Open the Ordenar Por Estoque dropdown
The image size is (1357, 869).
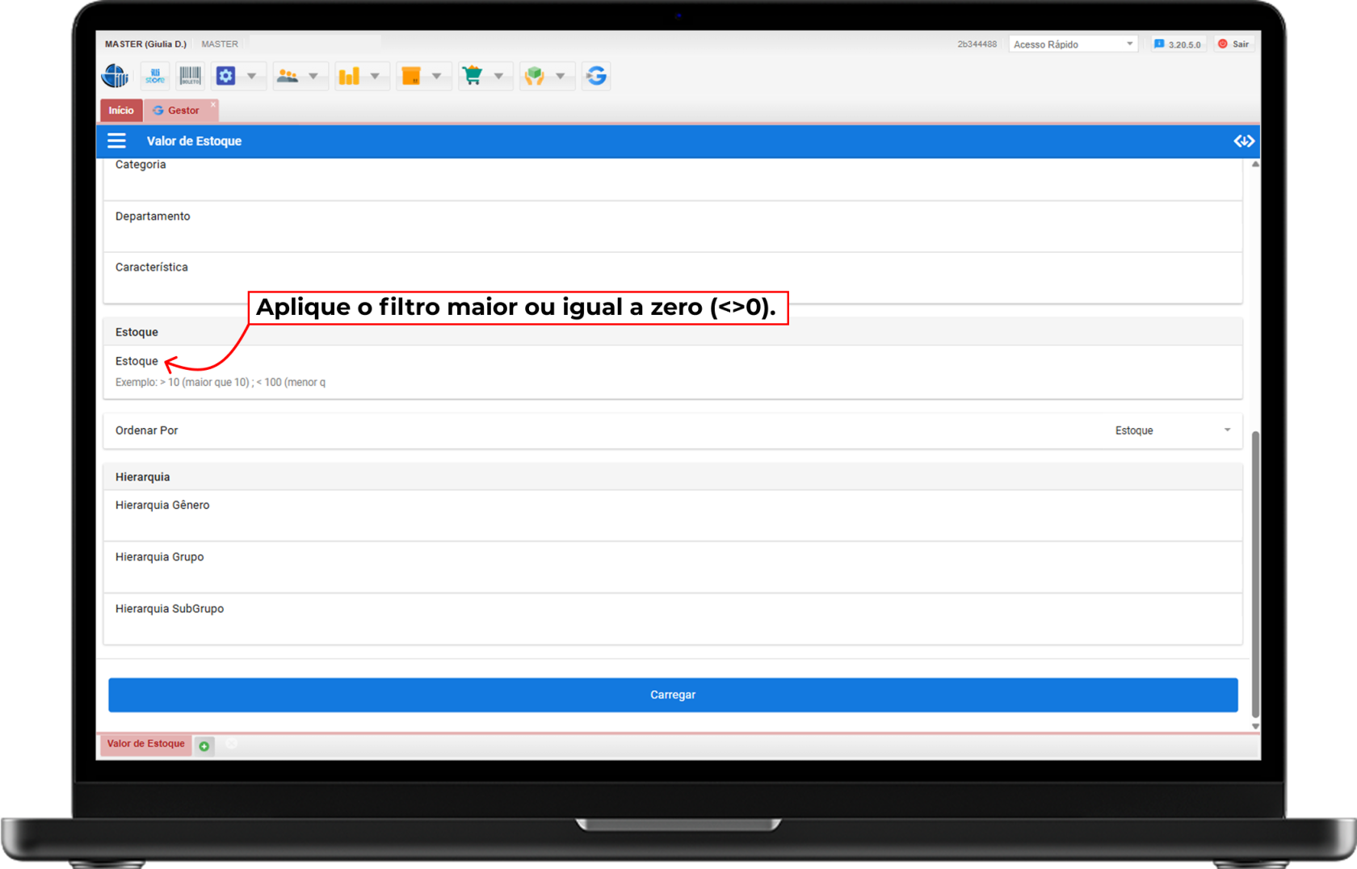(1171, 430)
